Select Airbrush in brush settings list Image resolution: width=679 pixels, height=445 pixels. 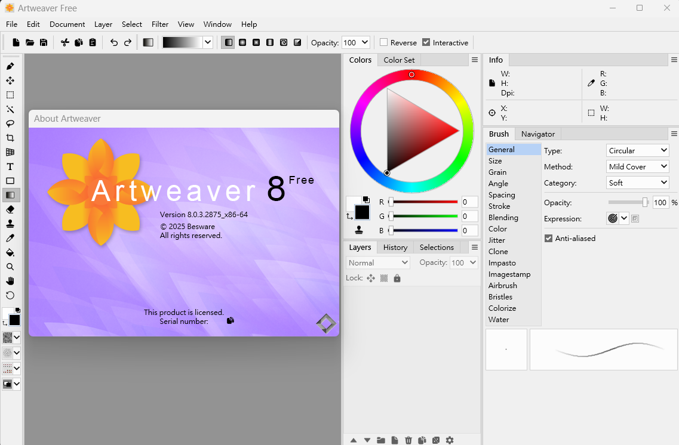502,286
